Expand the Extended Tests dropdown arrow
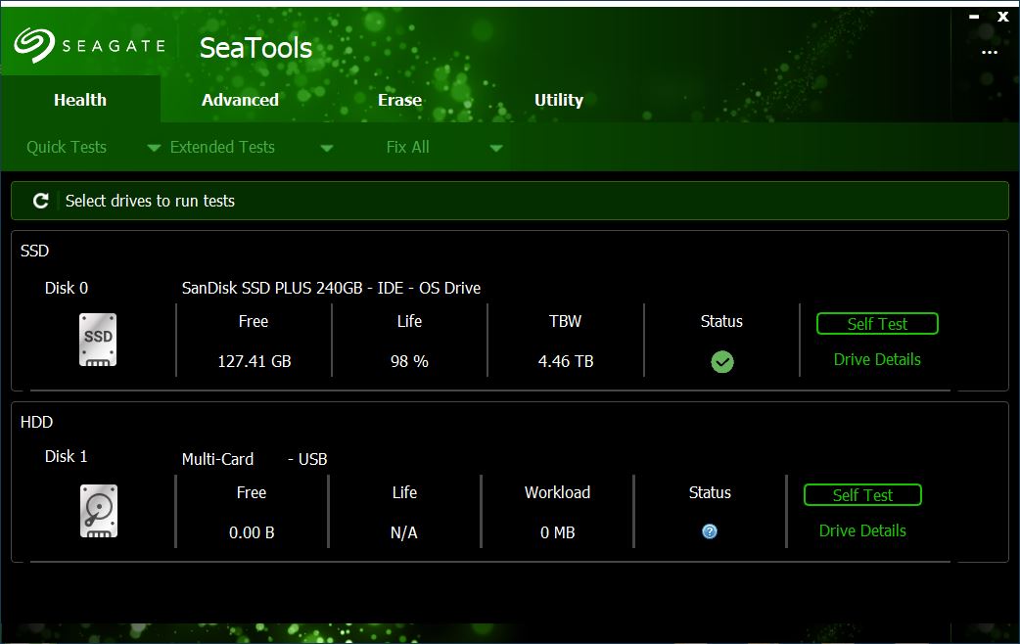The width and height of the screenshot is (1020, 644). click(327, 149)
